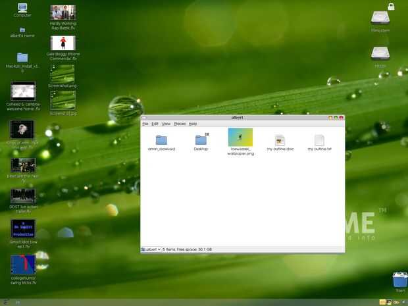Open the Edit menu in albert window
The height and width of the screenshot is (306, 408).
coord(155,124)
